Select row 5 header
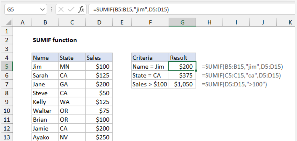Image resolution: width=297 pixels, height=141 pixels. pos(7,67)
